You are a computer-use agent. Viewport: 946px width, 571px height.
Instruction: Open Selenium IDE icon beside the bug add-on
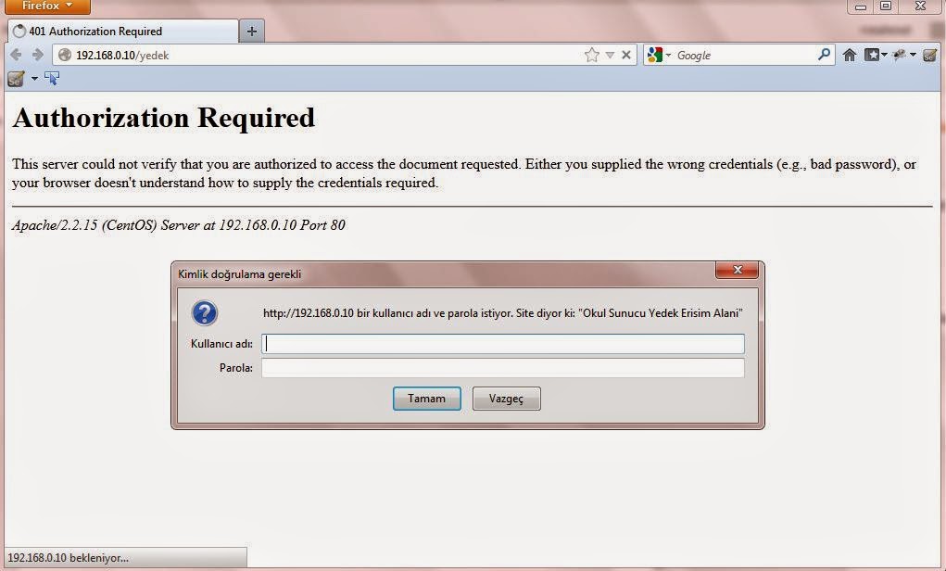pos(929,55)
